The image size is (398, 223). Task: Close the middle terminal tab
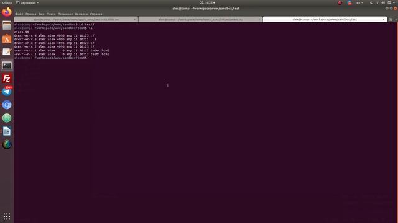[x=259, y=19]
